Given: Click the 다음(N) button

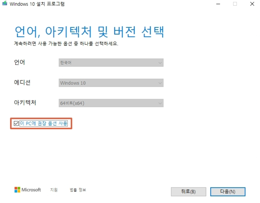Looking at the screenshot, I should tap(228, 192).
